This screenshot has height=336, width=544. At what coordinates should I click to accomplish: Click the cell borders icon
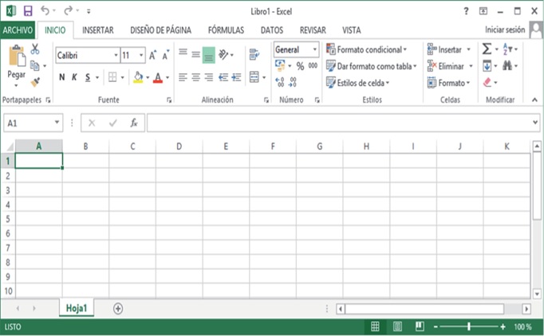pos(112,77)
